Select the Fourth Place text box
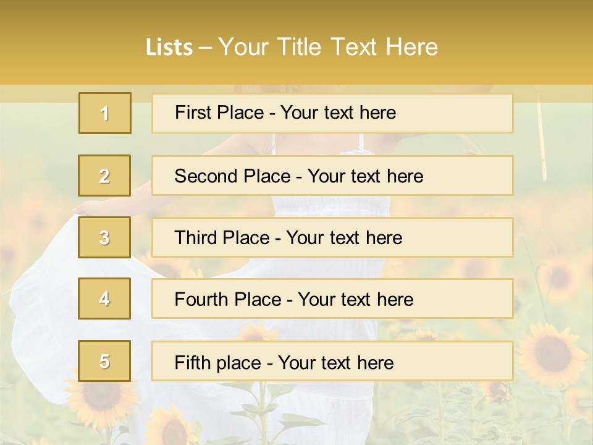 (332, 299)
